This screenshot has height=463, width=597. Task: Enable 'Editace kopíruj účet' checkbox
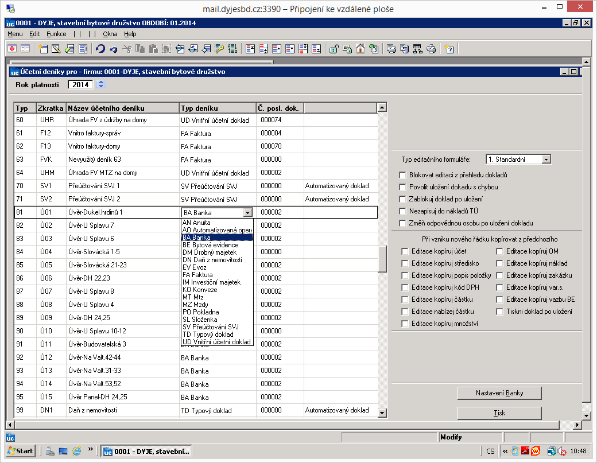pyautogui.click(x=405, y=251)
